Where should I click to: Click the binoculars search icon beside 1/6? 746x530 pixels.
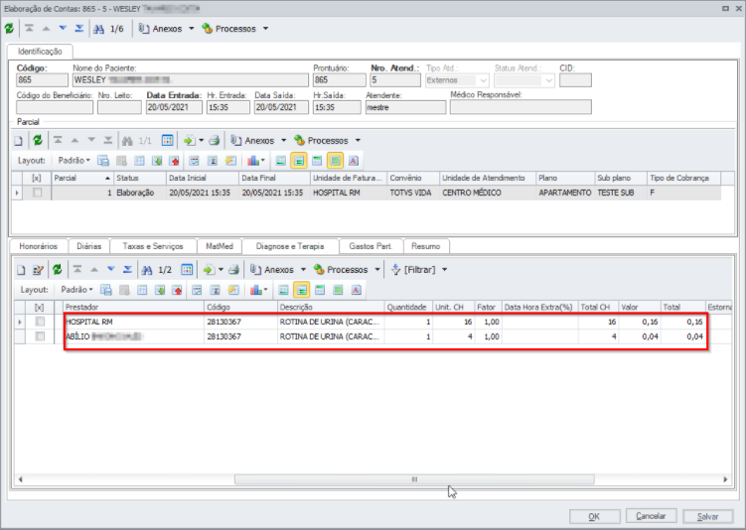coord(99,29)
